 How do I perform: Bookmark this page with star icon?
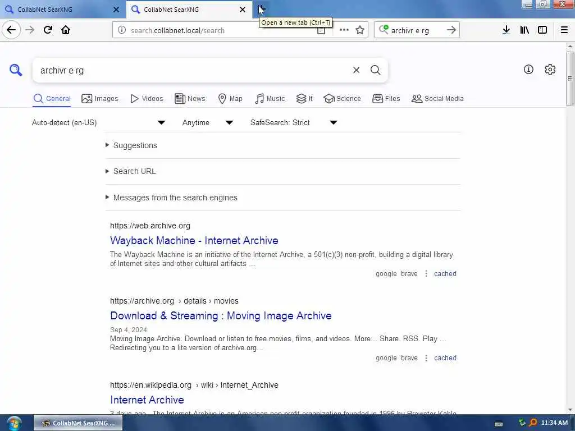point(360,30)
